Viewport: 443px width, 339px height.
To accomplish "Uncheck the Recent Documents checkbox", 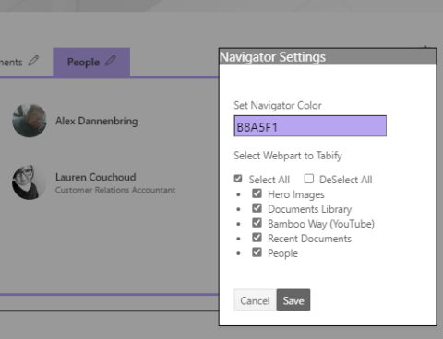I will tap(257, 238).
